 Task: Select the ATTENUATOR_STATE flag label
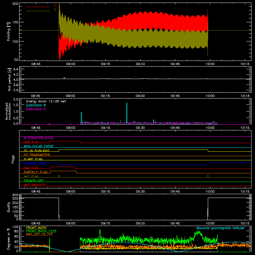(x=39, y=138)
